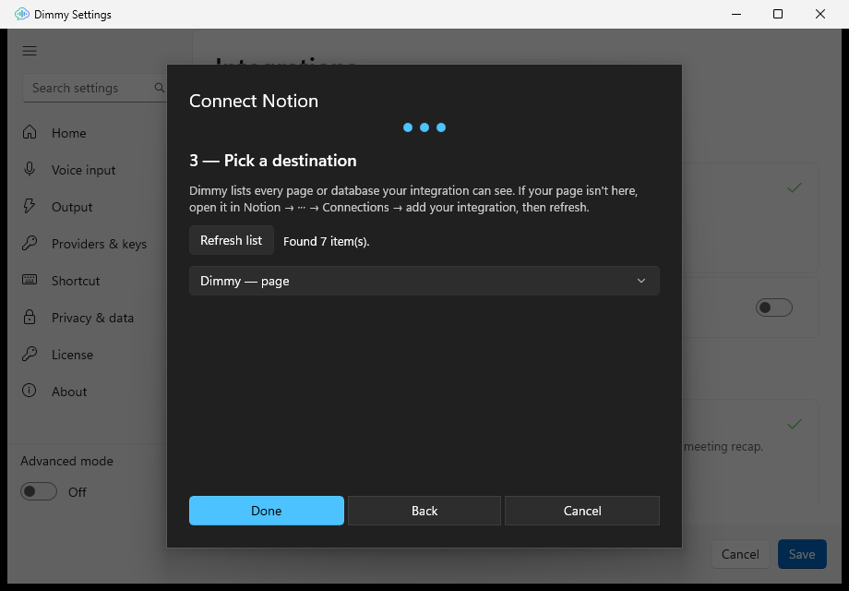Click the "meeting recap." text behind dialog
The width and height of the screenshot is (849, 591).
(723, 446)
